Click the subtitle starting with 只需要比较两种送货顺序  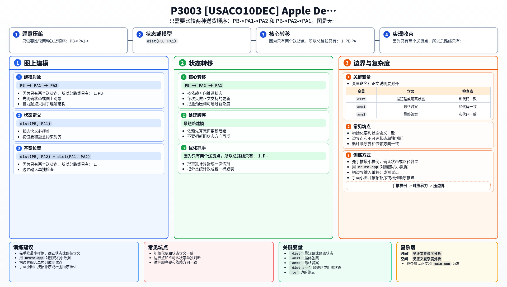[x=253, y=21]
